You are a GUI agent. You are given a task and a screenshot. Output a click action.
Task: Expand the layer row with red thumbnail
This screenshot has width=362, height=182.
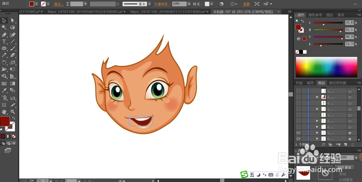(x=317, y=97)
